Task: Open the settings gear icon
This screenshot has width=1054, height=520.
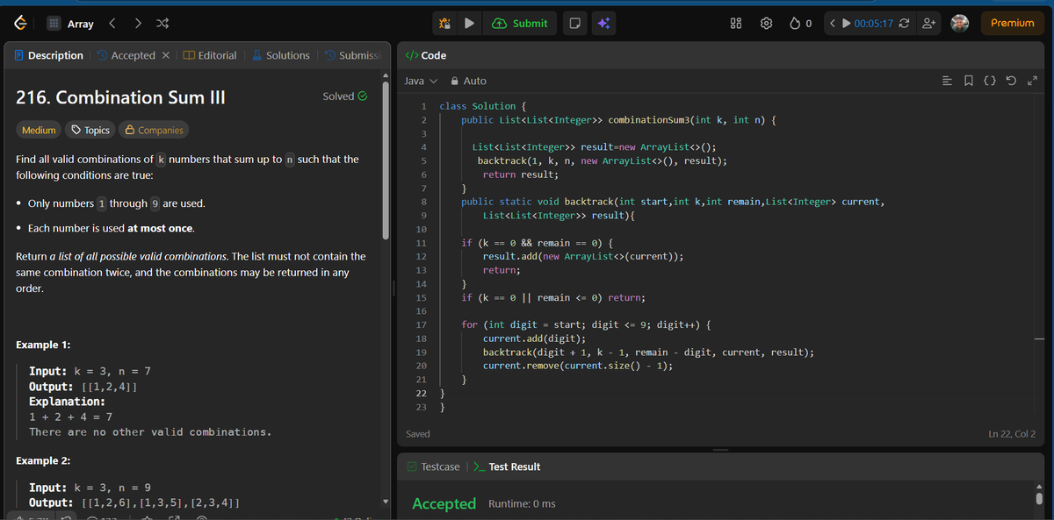Action: (766, 24)
